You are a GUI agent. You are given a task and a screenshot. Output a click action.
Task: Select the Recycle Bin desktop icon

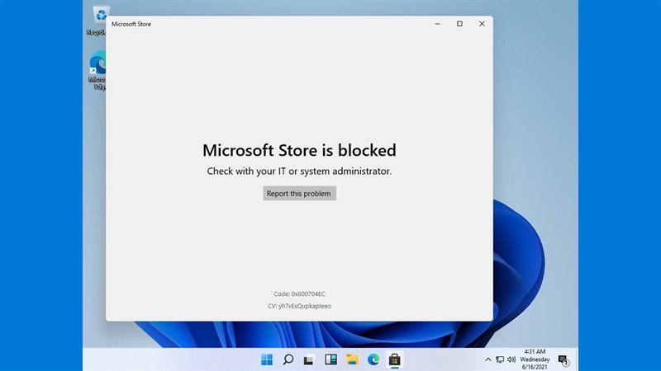97,20
